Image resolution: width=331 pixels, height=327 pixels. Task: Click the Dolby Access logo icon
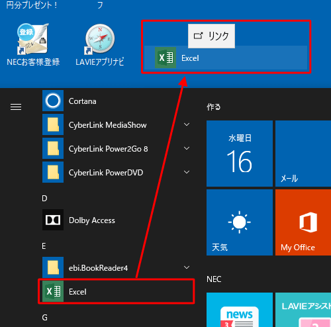tap(53, 220)
